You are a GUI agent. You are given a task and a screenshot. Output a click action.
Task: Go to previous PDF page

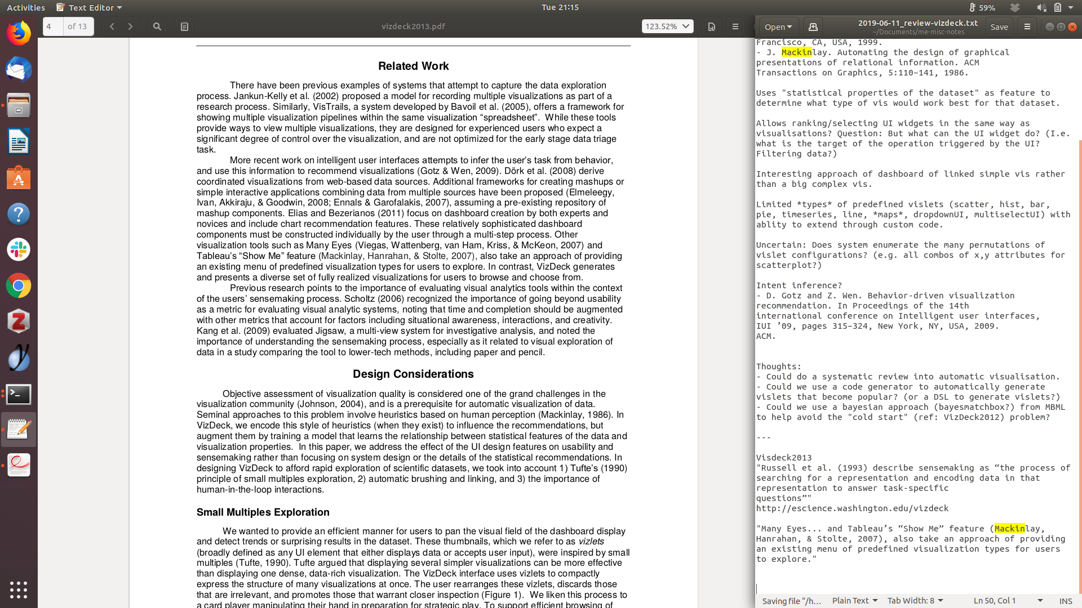[112, 26]
